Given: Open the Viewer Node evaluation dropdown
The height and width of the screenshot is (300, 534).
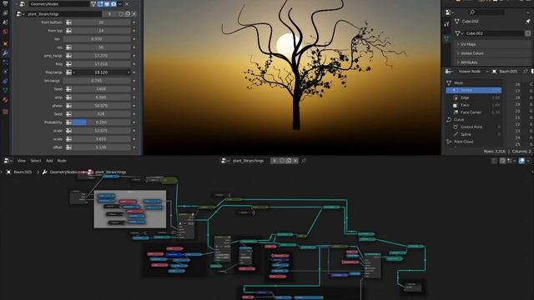Looking at the screenshot, I should tap(473, 72).
